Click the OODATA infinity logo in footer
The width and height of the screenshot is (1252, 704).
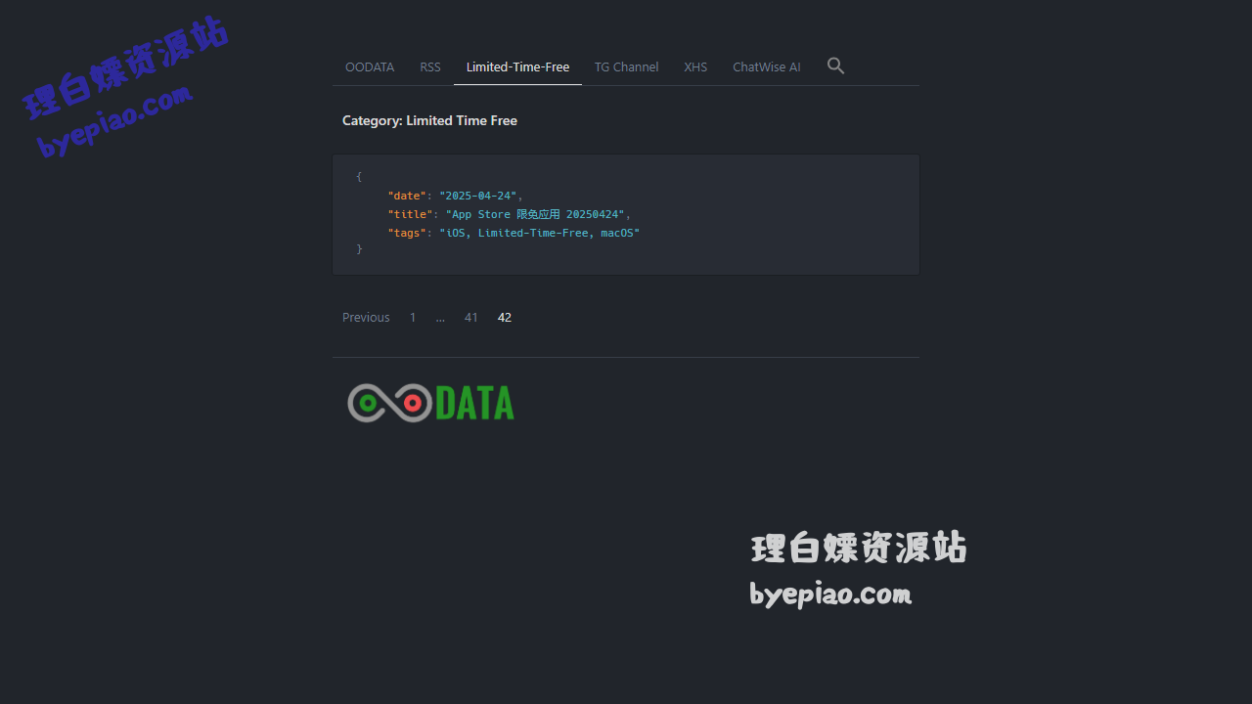point(431,403)
